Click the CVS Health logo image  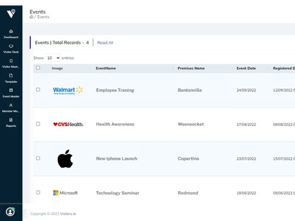pos(68,124)
